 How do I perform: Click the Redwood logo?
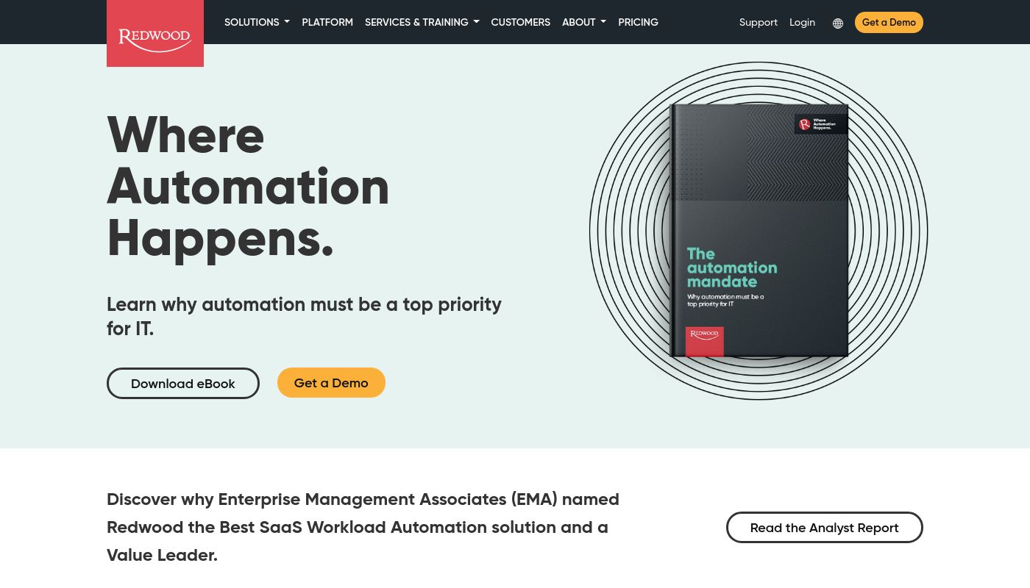[x=154, y=33]
